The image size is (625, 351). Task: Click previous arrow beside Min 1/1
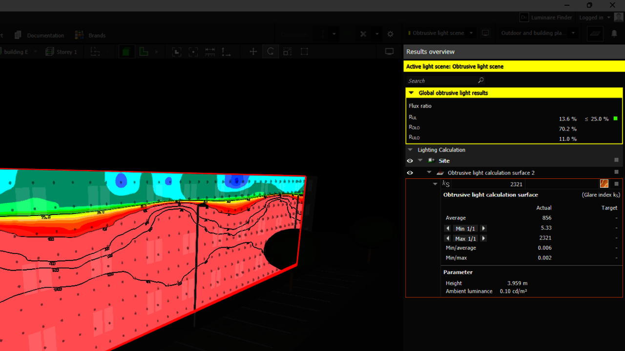point(448,229)
